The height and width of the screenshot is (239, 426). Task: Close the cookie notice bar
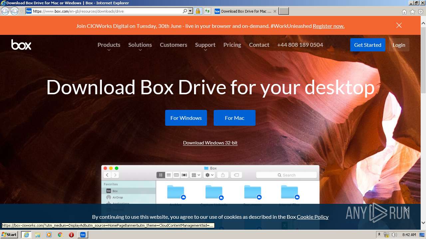tap(407, 209)
